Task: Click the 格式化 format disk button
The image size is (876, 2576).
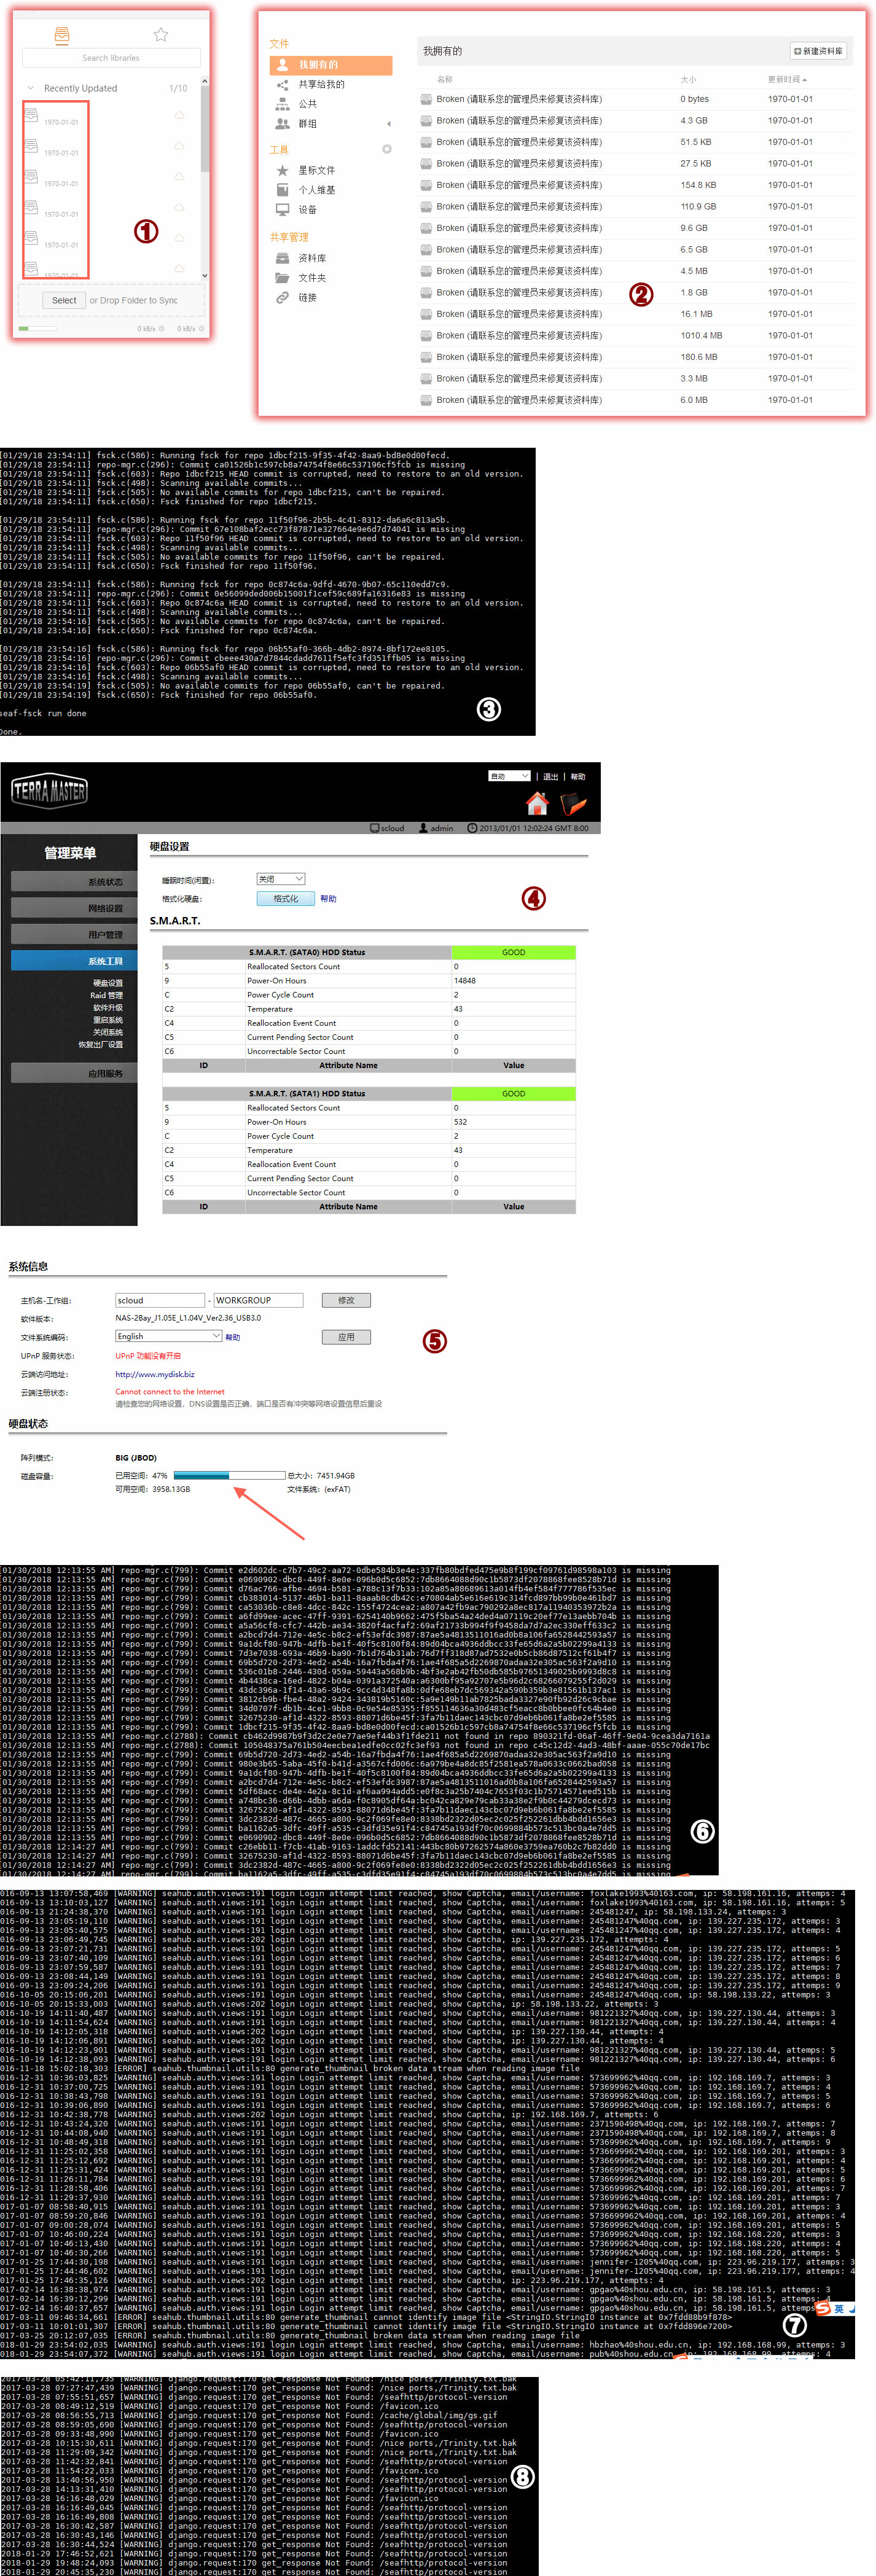Action: 285,899
